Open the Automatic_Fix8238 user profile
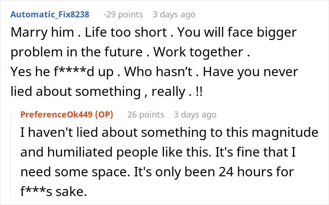Image resolution: width=329 pixels, height=205 pixels. (49, 15)
